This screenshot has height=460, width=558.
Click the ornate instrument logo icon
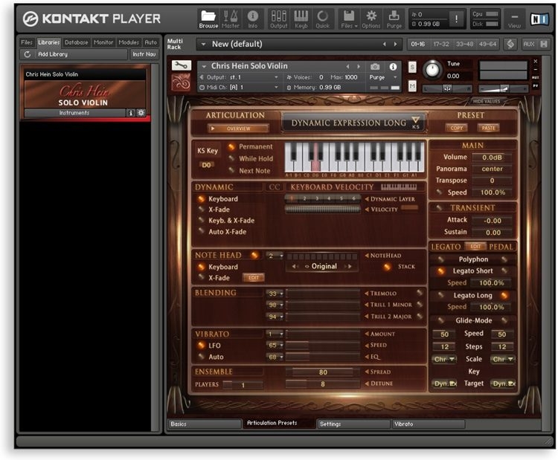(182, 82)
